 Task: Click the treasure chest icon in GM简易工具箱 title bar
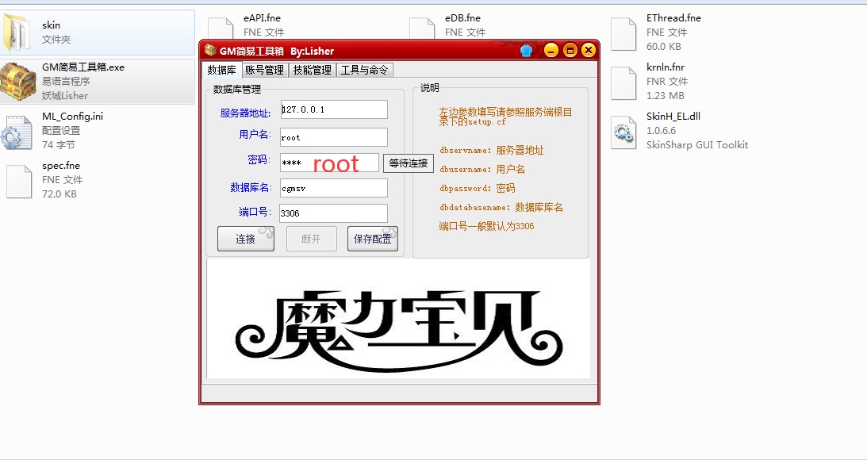click(210, 50)
